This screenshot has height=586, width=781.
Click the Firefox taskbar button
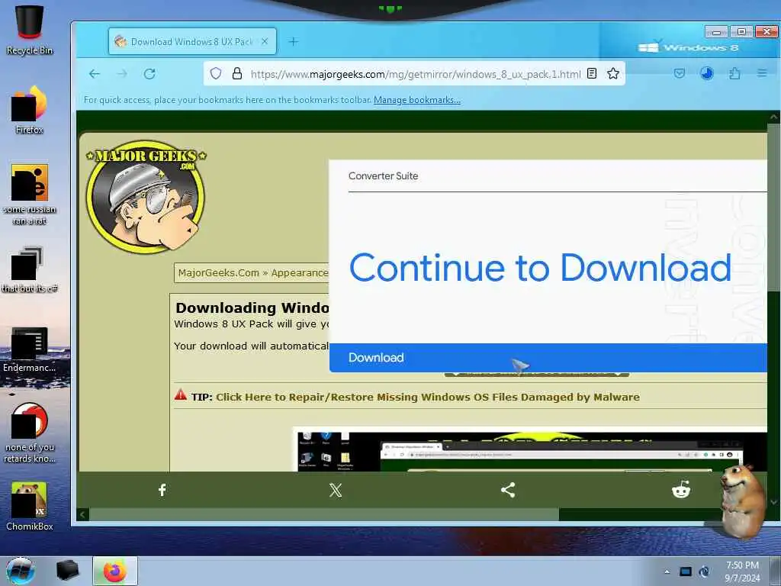(115, 571)
